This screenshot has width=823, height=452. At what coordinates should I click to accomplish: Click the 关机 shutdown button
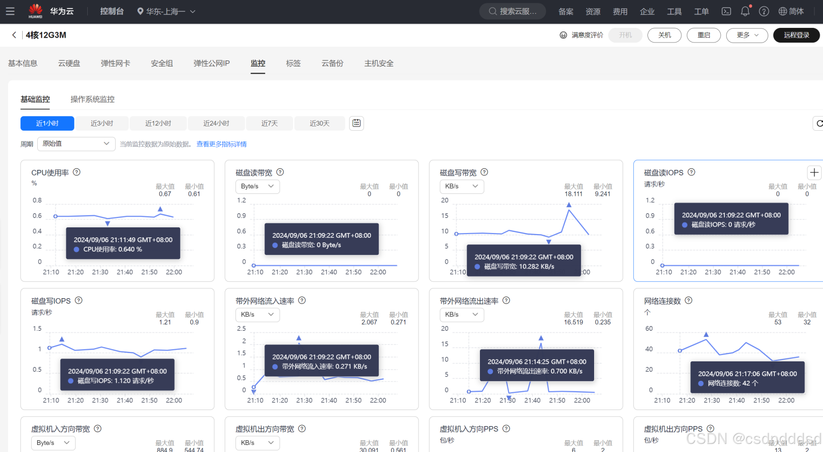[664, 35]
